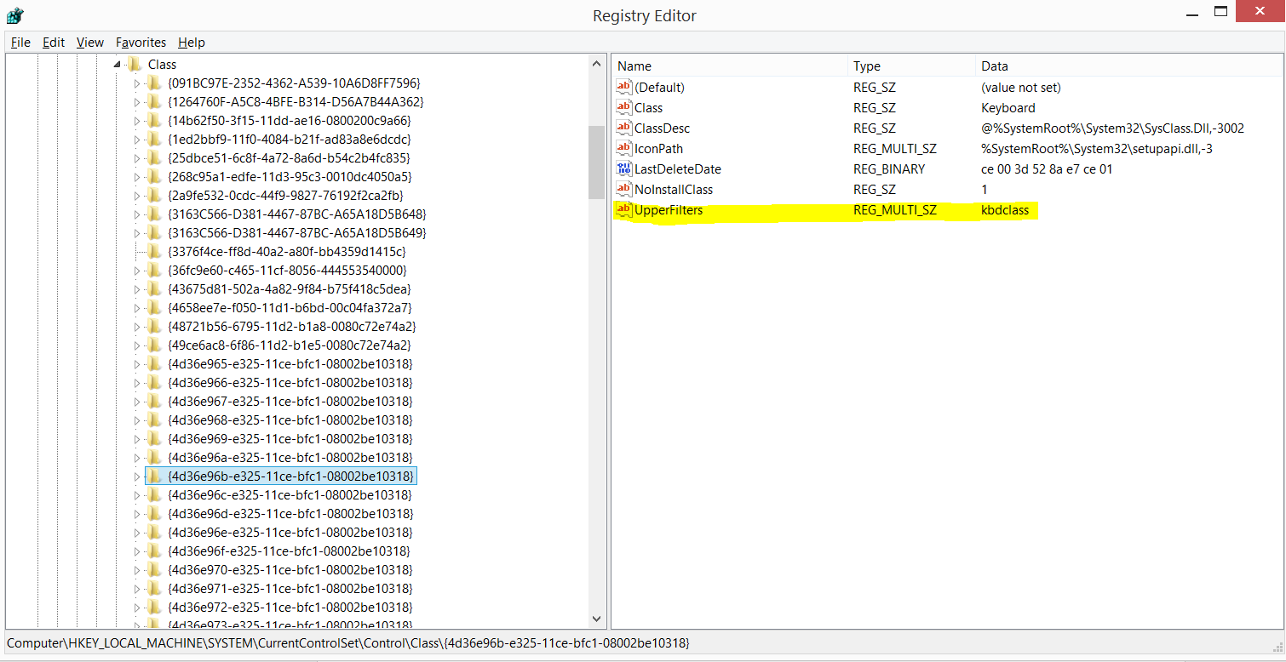This screenshot has height=662, width=1286.
Task: Collapse the Class tree node
Action: 118,64
